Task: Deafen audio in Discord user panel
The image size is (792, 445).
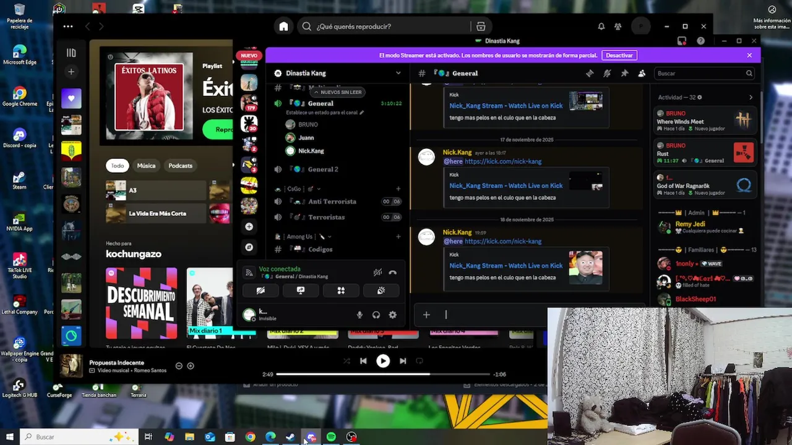Action: tap(376, 315)
